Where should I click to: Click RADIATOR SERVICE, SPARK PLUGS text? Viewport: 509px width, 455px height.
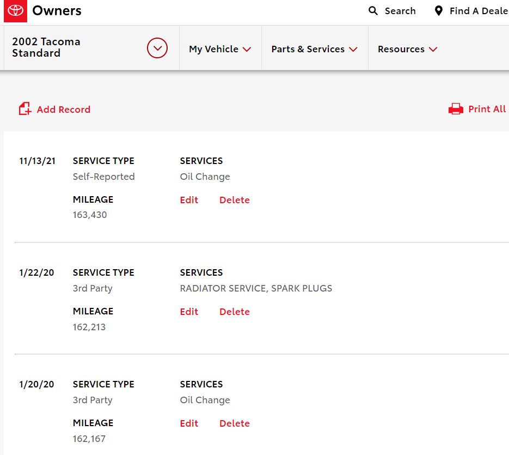click(x=256, y=288)
